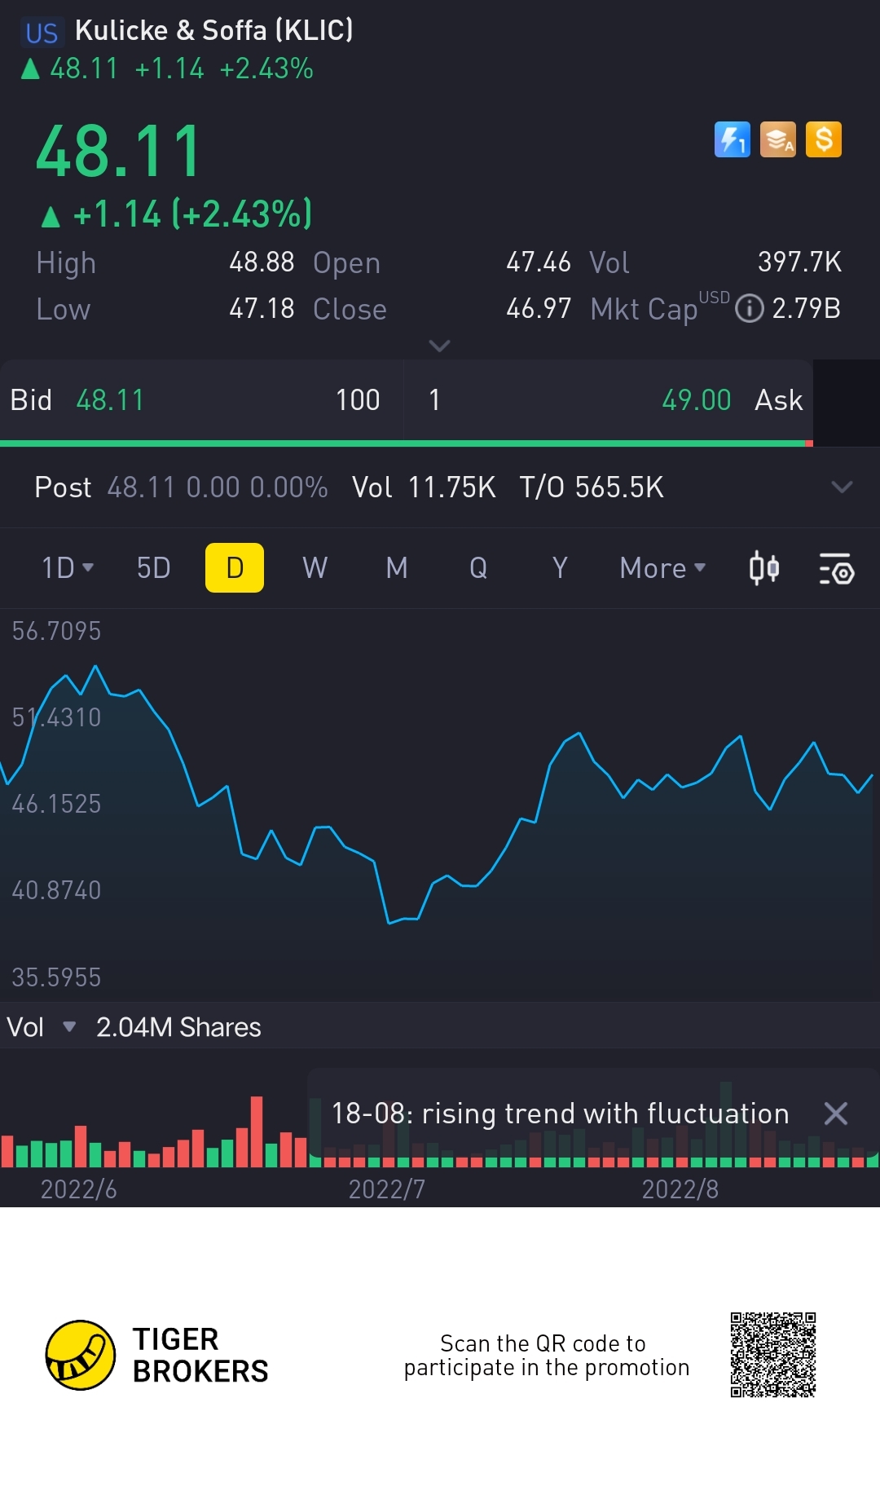Tap the 35.5955 axis label
The image size is (880, 1504).
[56, 977]
